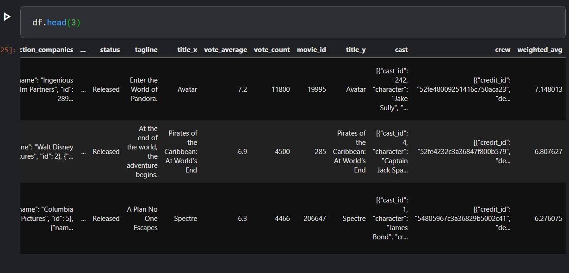Click the Walt Disney Pictures production cell
This screenshot has width=569, height=273.
pyautogui.click(x=47, y=152)
